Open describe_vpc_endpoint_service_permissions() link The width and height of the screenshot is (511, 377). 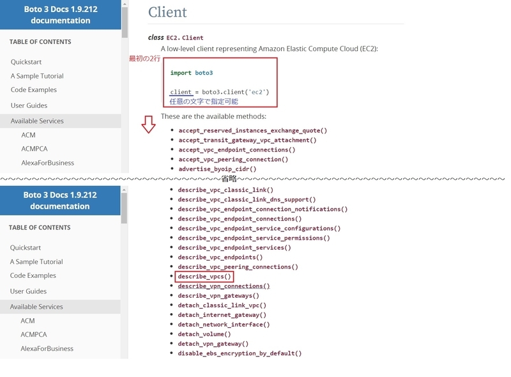coord(254,238)
